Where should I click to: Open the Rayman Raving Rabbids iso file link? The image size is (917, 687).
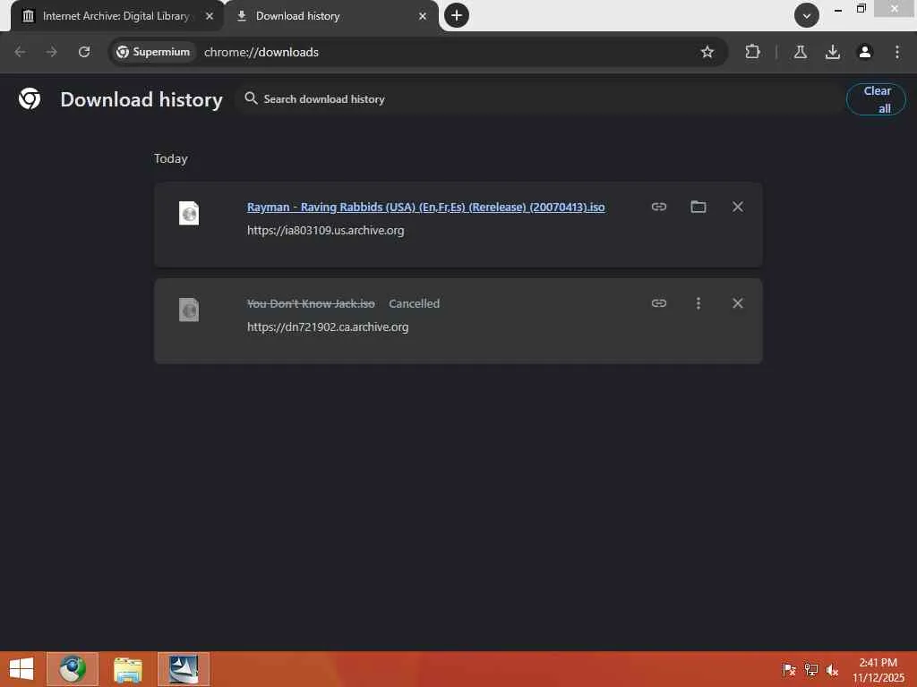pyautogui.click(x=425, y=207)
